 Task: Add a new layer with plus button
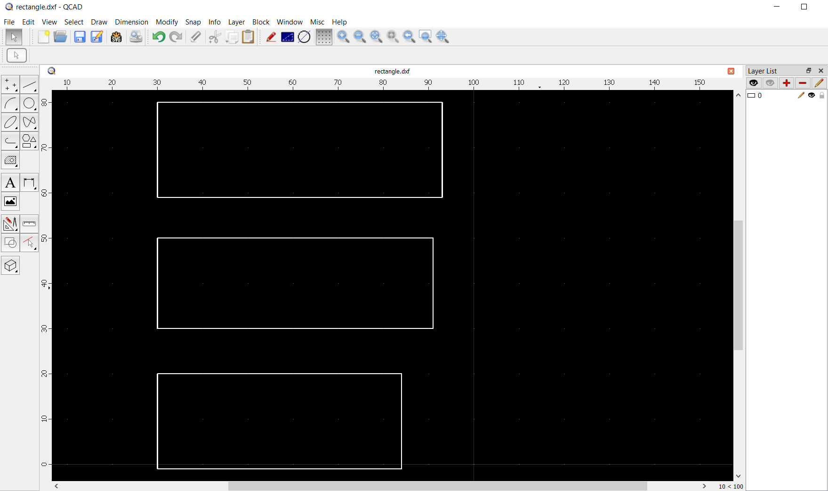pyautogui.click(x=786, y=83)
